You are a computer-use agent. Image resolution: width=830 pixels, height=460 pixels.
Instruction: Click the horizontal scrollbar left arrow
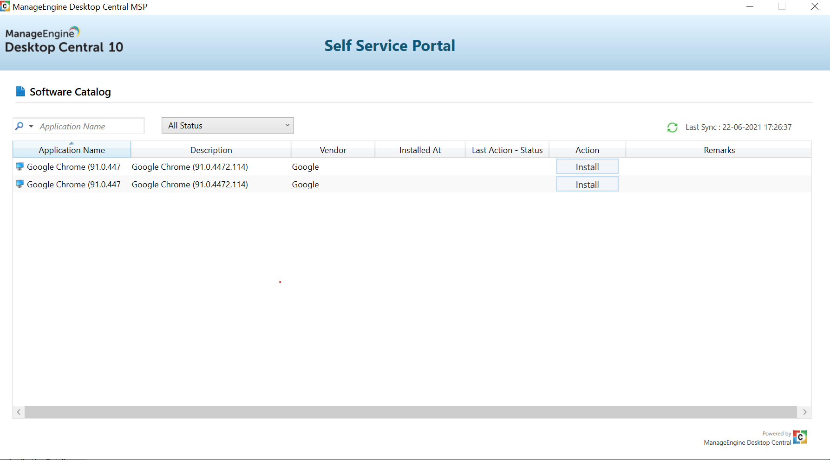point(19,412)
